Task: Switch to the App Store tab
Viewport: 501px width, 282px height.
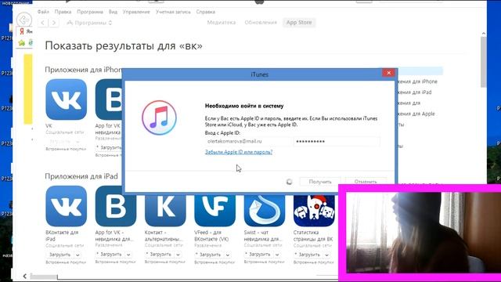Action: tap(299, 23)
